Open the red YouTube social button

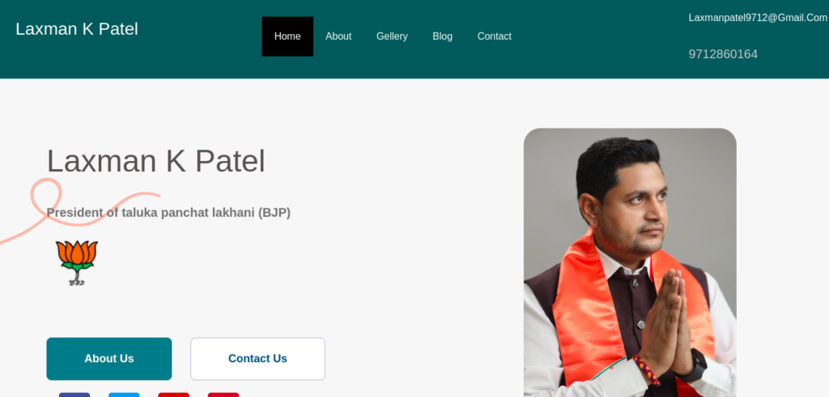[173, 395]
